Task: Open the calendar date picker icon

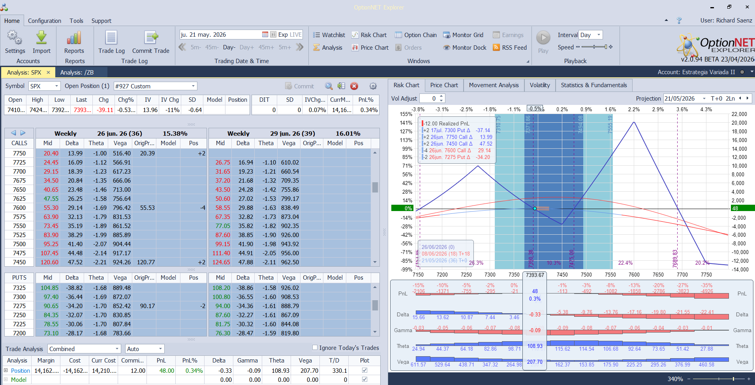Action: coord(265,35)
